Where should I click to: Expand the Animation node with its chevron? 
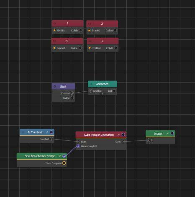click(103, 94)
